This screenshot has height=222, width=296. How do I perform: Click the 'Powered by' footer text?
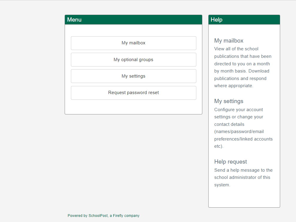coord(77,216)
